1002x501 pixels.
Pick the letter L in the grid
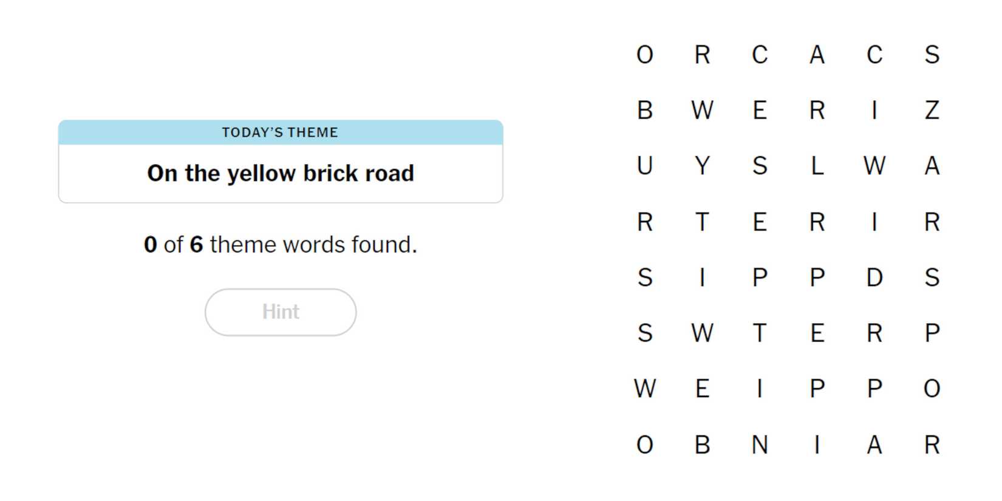coord(817,166)
